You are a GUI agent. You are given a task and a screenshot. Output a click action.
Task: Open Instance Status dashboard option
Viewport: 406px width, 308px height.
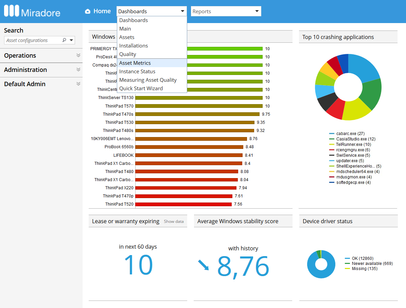152,71
